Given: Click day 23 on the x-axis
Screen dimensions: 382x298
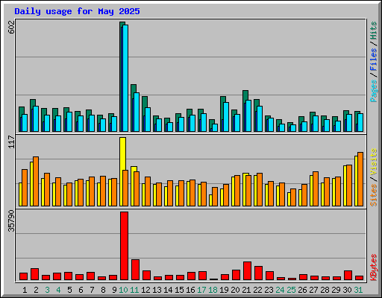Looking at the screenshot, I should coord(269,290).
